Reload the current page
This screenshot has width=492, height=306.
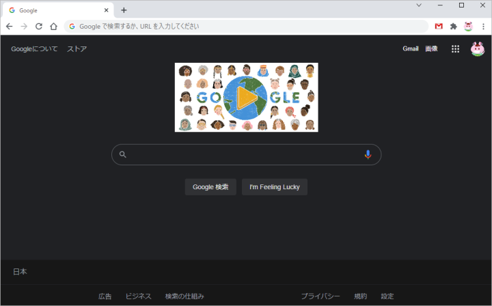point(39,26)
